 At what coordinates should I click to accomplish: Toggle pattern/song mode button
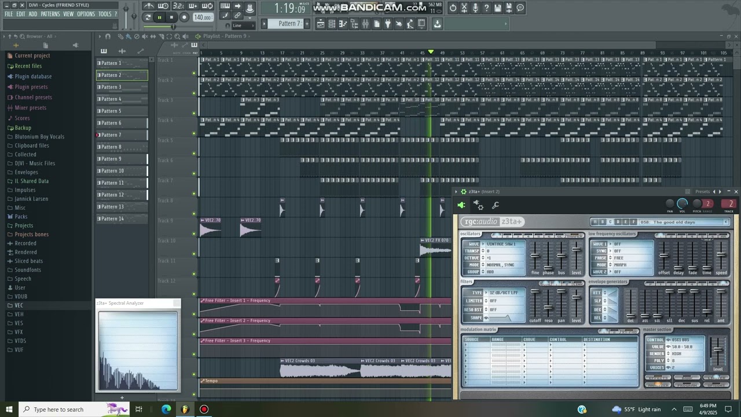[x=148, y=17]
